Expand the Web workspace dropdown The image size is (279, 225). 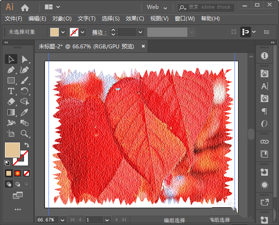[166, 7]
